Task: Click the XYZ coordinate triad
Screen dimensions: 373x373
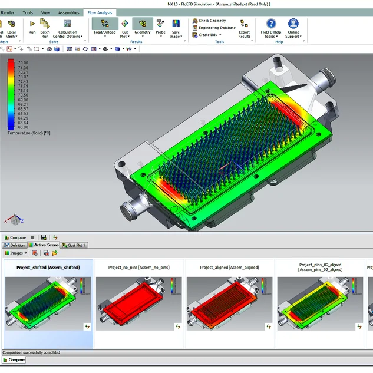Action: click(14, 219)
